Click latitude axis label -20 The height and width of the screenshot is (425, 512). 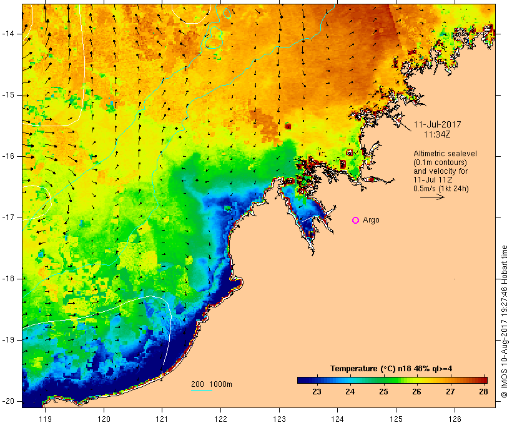(7, 401)
